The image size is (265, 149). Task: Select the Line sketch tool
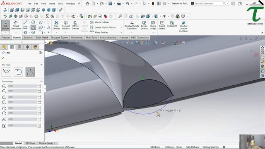(x=25, y=22)
